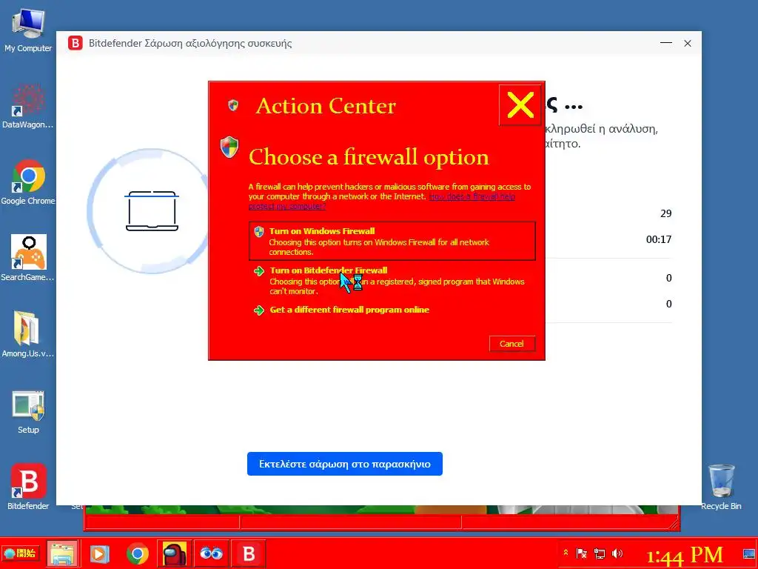The width and height of the screenshot is (758, 569).
Task: Click the 1:44 PM clock
Action: point(685,555)
